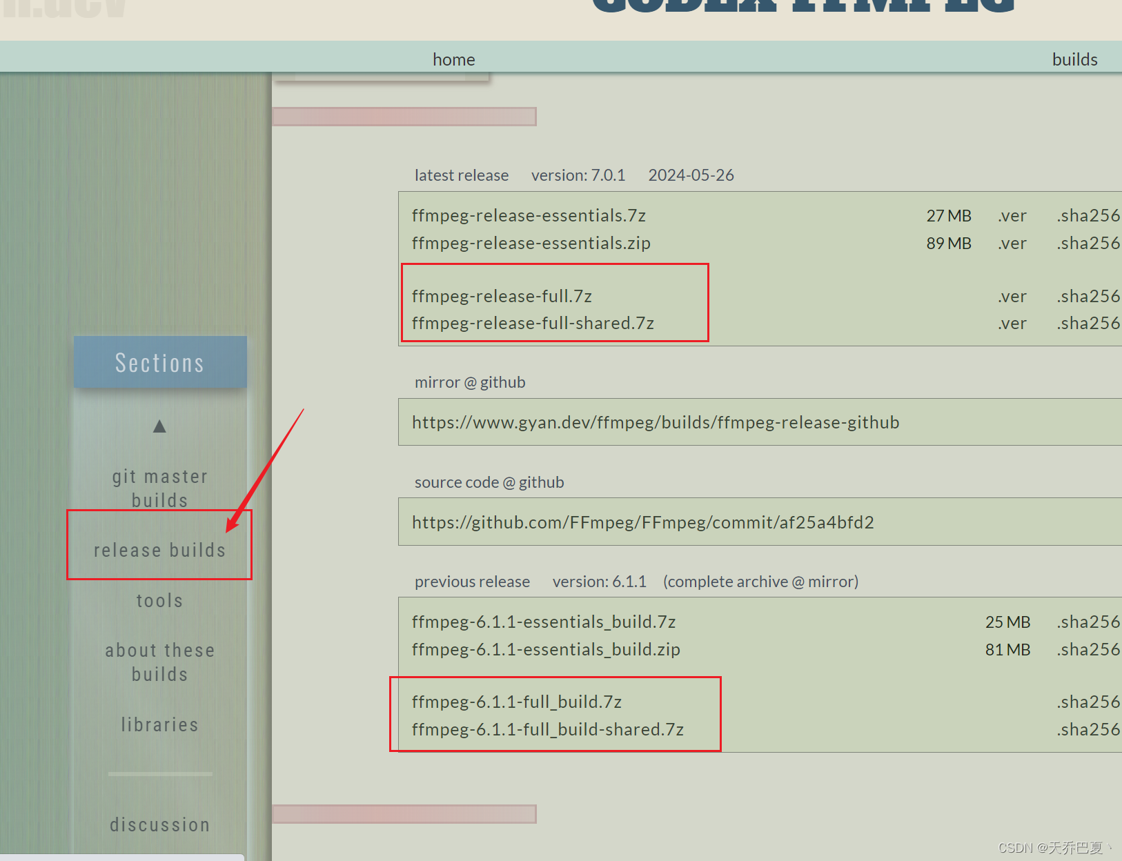Open .sha256 for ffmpeg-release-essentials.zip
Screen dimensions: 1122x861
(x=1088, y=244)
